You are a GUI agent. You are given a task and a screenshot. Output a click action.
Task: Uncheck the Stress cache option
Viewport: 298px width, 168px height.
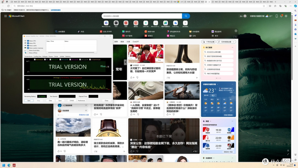click(x=28, y=46)
